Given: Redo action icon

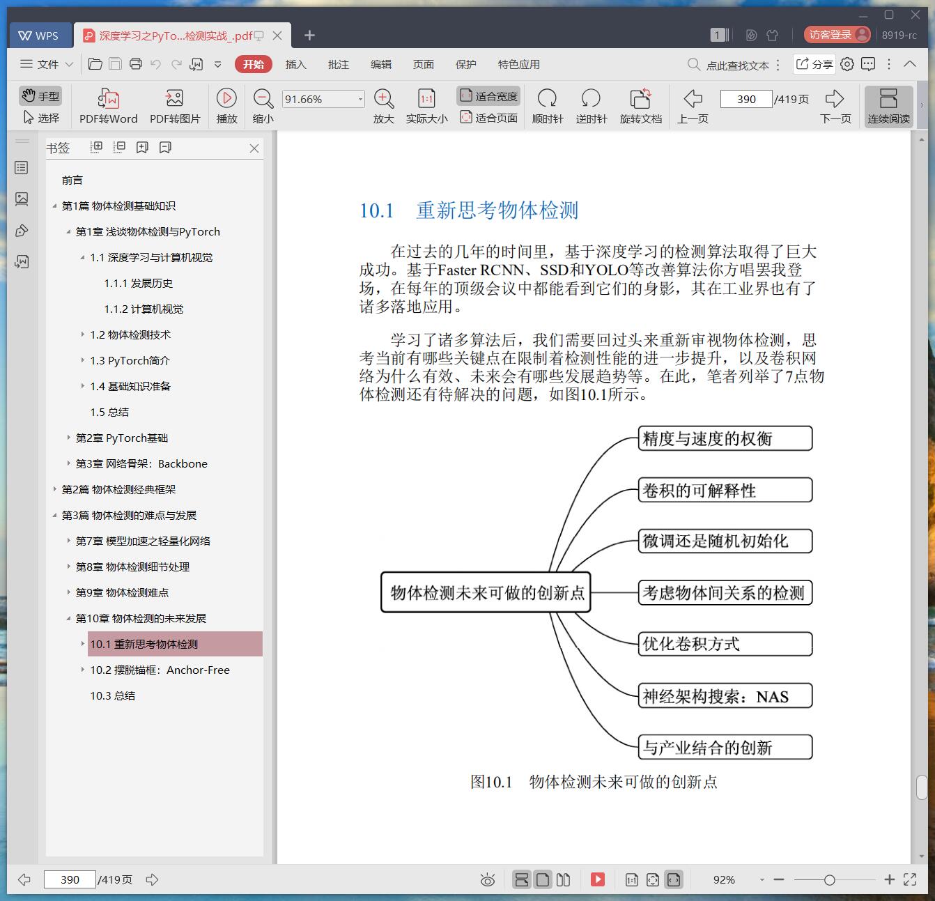Looking at the screenshot, I should point(176,64).
